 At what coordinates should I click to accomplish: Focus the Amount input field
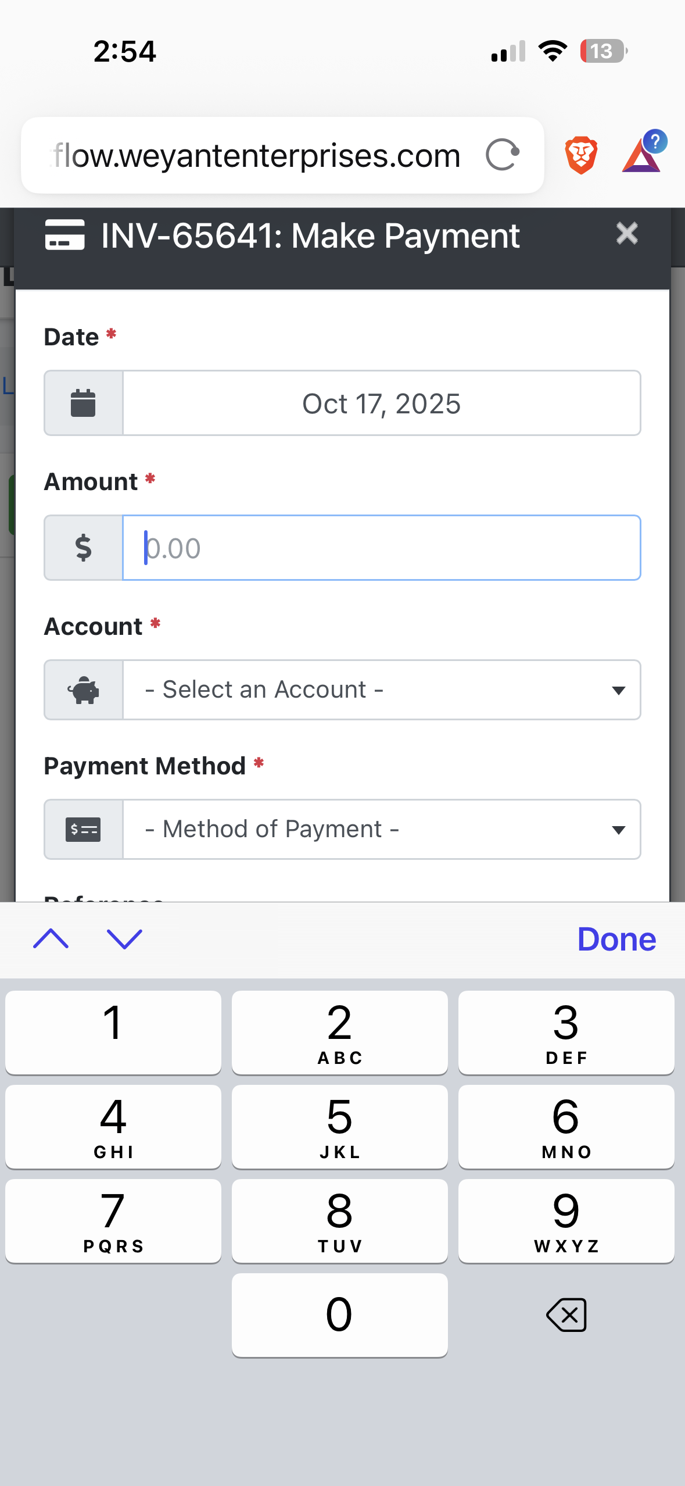pyautogui.click(x=381, y=548)
